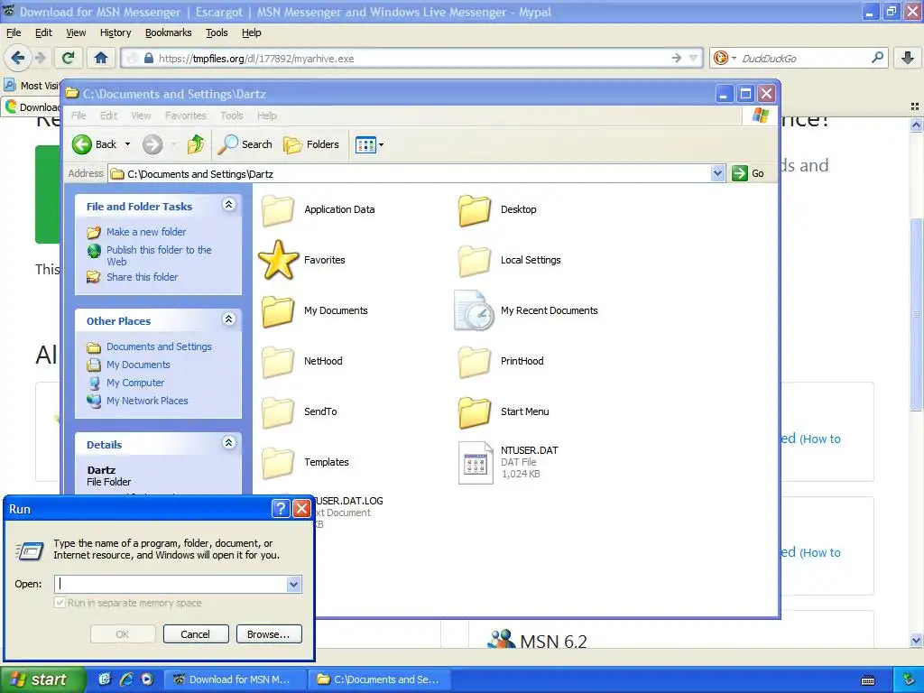Click the Mypal browser back arrow
This screenshot has height=693, width=924.
point(18,58)
